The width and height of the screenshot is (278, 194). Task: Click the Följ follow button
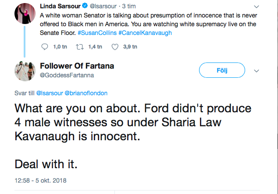[x=222, y=70]
